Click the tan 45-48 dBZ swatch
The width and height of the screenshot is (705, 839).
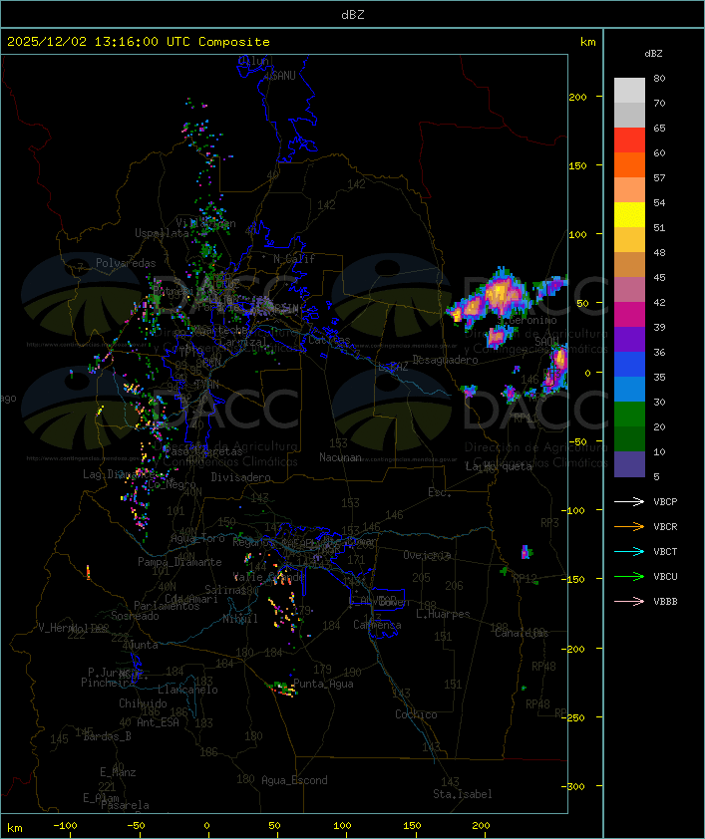point(629,265)
